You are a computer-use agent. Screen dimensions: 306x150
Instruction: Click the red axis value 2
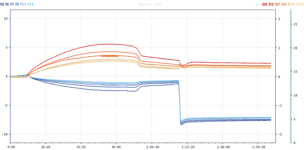(279, 19)
